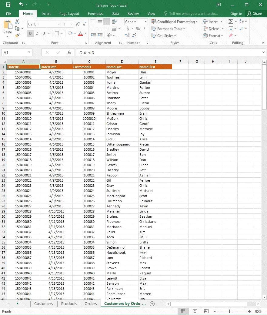Toggle top vertical alignment
The width and height of the screenshot is (267, 315).
(93, 21)
